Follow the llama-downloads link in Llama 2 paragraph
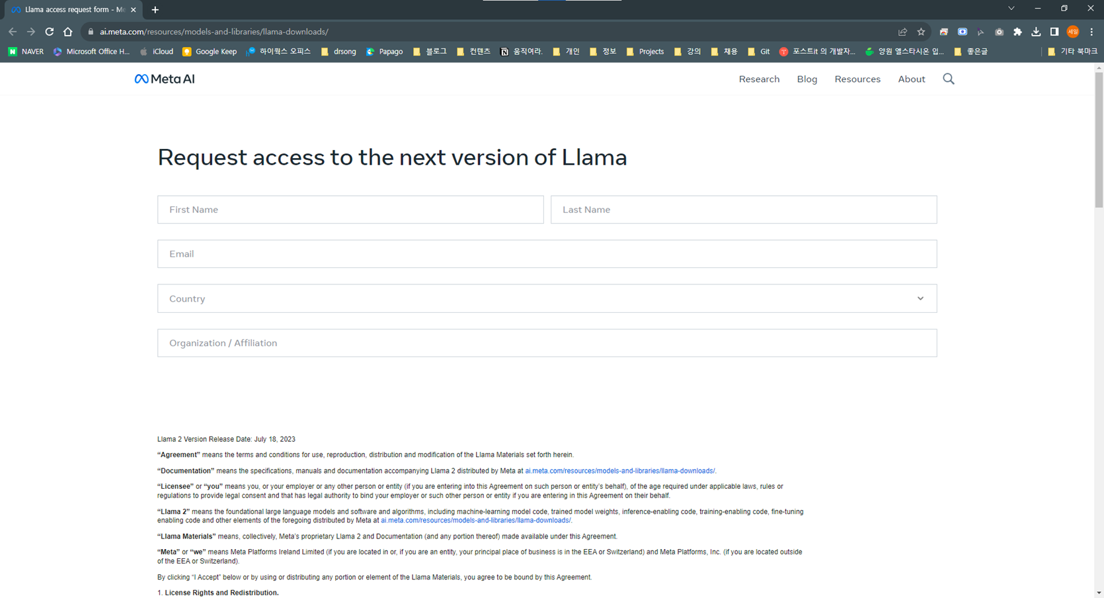The image size is (1104, 598). tap(475, 521)
